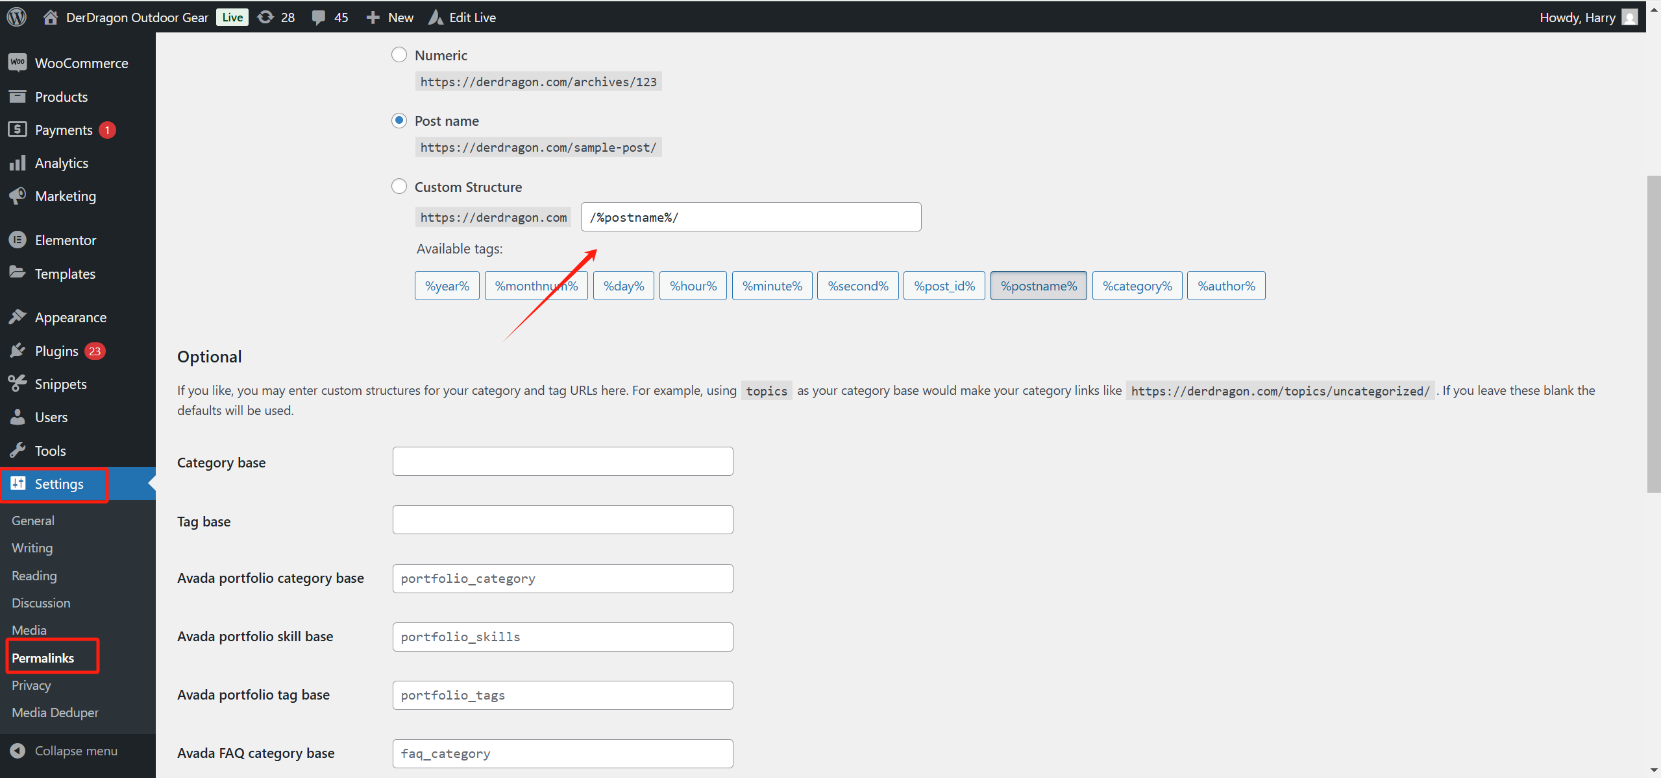
Task: Open Media Deduper submenu item
Action: [55, 713]
